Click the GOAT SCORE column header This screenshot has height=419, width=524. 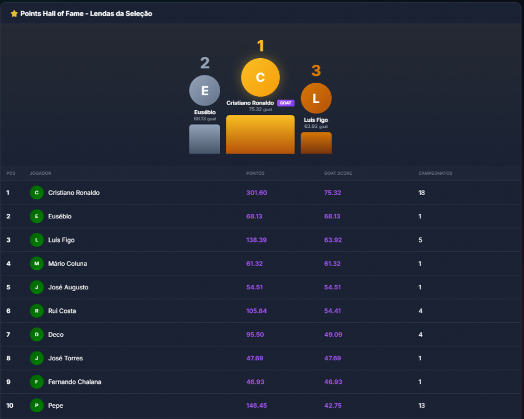338,173
